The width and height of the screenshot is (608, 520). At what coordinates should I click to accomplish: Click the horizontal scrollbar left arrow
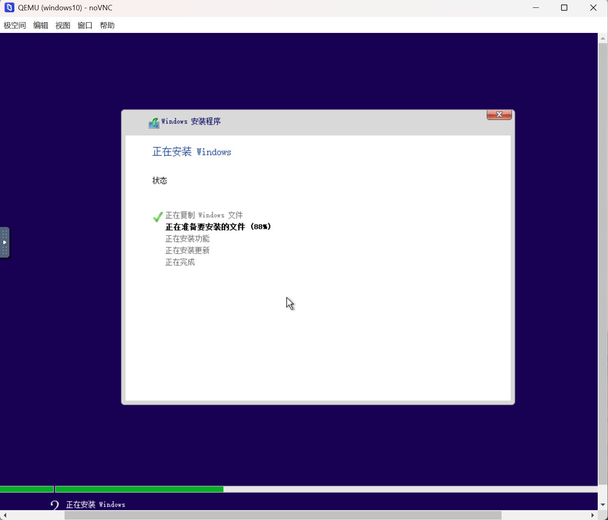point(5,515)
